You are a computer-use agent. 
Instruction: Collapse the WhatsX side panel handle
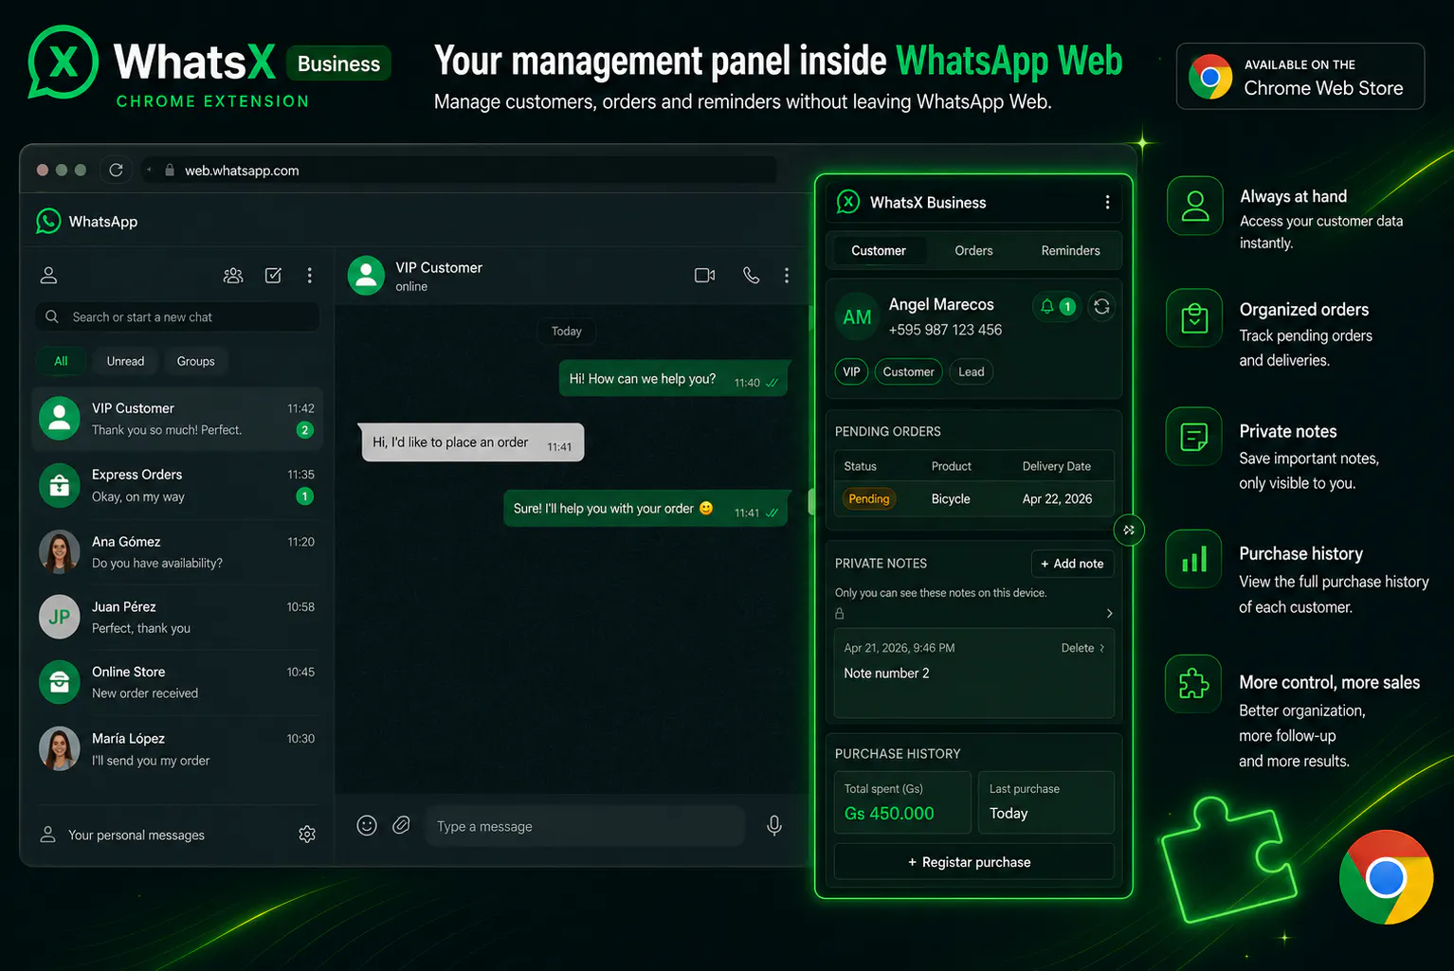pos(1129,530)
